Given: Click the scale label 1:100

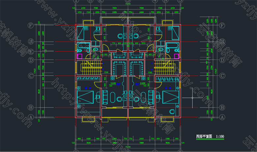Looking at the screenshot, I should click(x=220, y=137).
